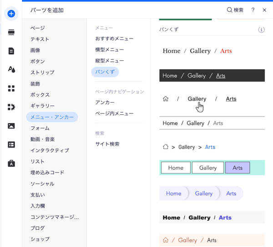Screen dimensions: 273x247
Task: Select the ショップ category
Action: pos(40,239)
